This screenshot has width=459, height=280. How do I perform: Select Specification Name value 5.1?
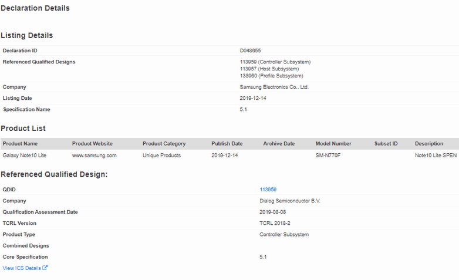click(x=243, y=109)
